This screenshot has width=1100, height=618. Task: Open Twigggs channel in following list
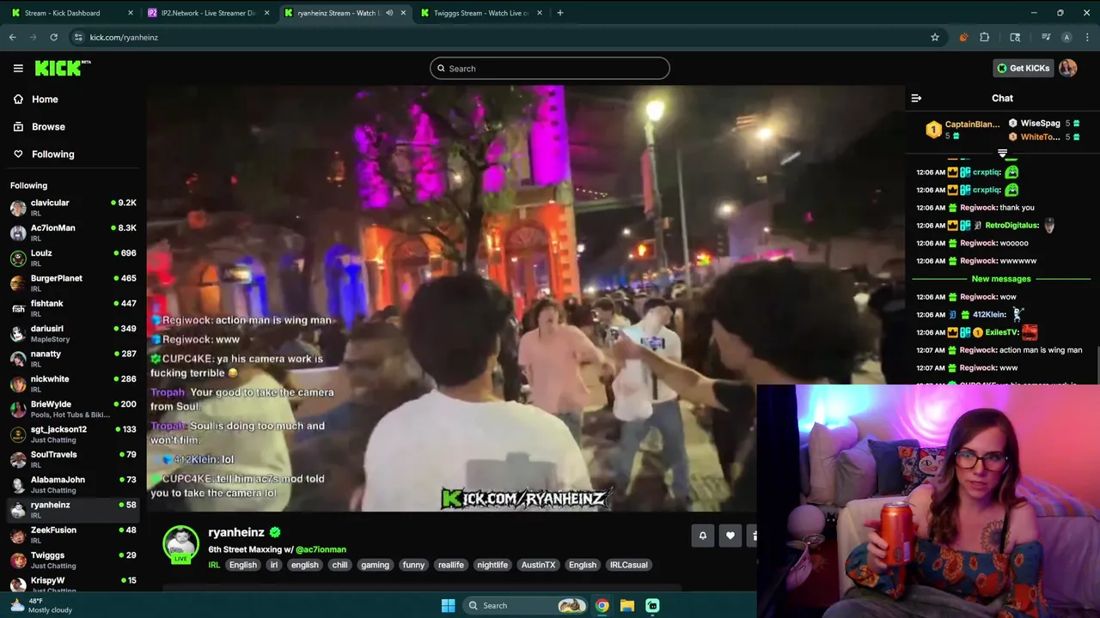73,560
